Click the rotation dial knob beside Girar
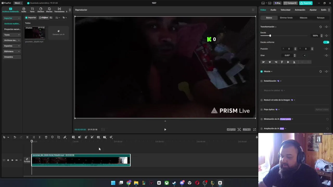 304,55
